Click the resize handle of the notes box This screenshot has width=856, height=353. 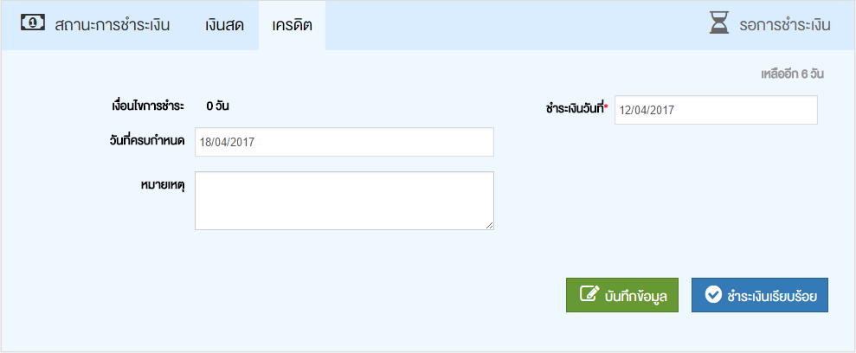click(x=489, y=225)
